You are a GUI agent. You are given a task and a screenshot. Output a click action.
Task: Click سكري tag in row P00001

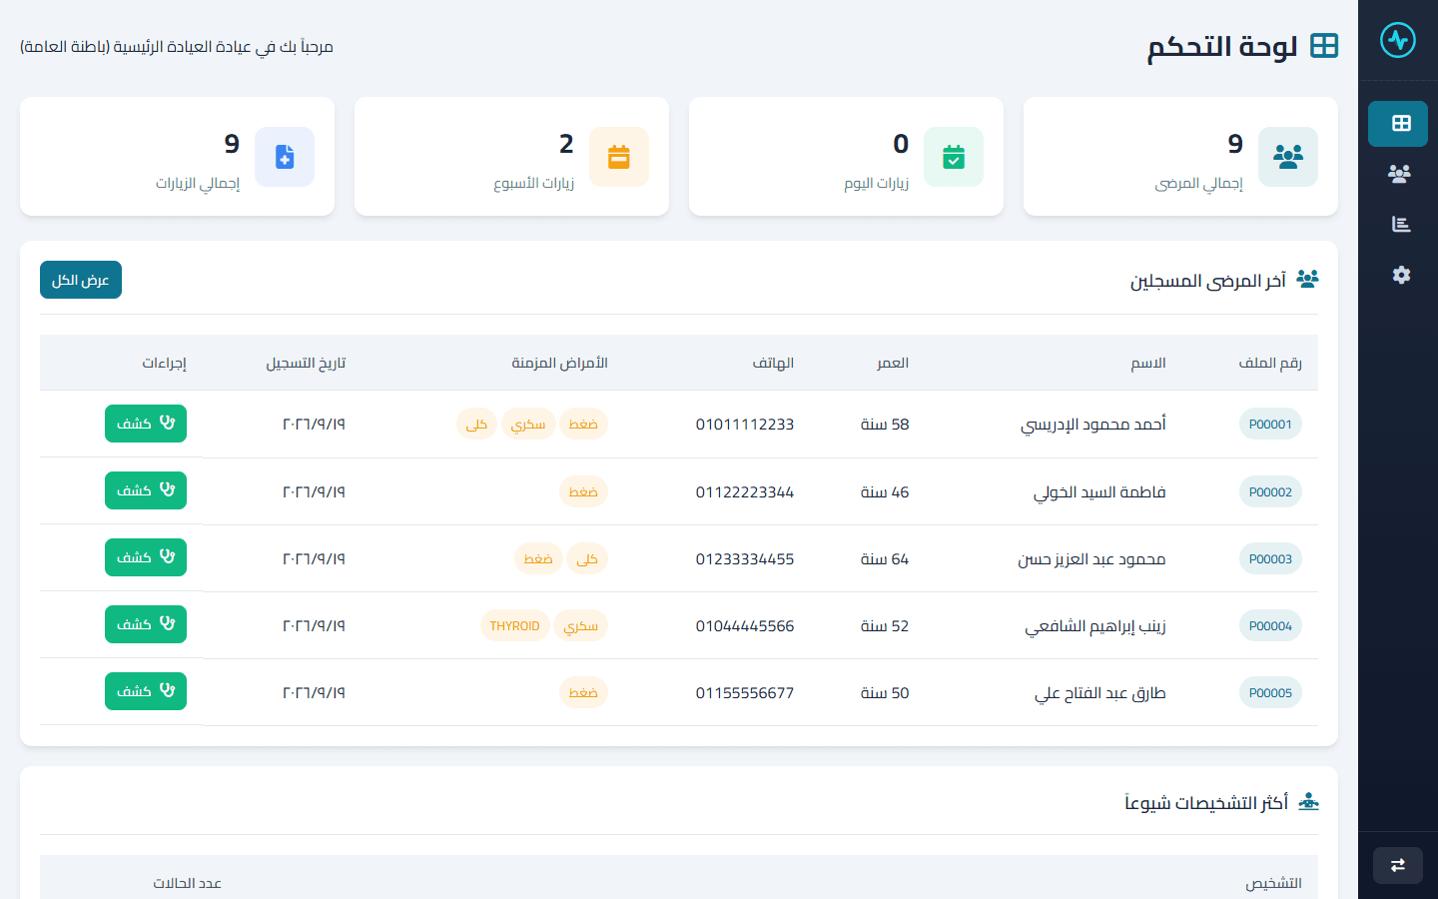point(528,424)
